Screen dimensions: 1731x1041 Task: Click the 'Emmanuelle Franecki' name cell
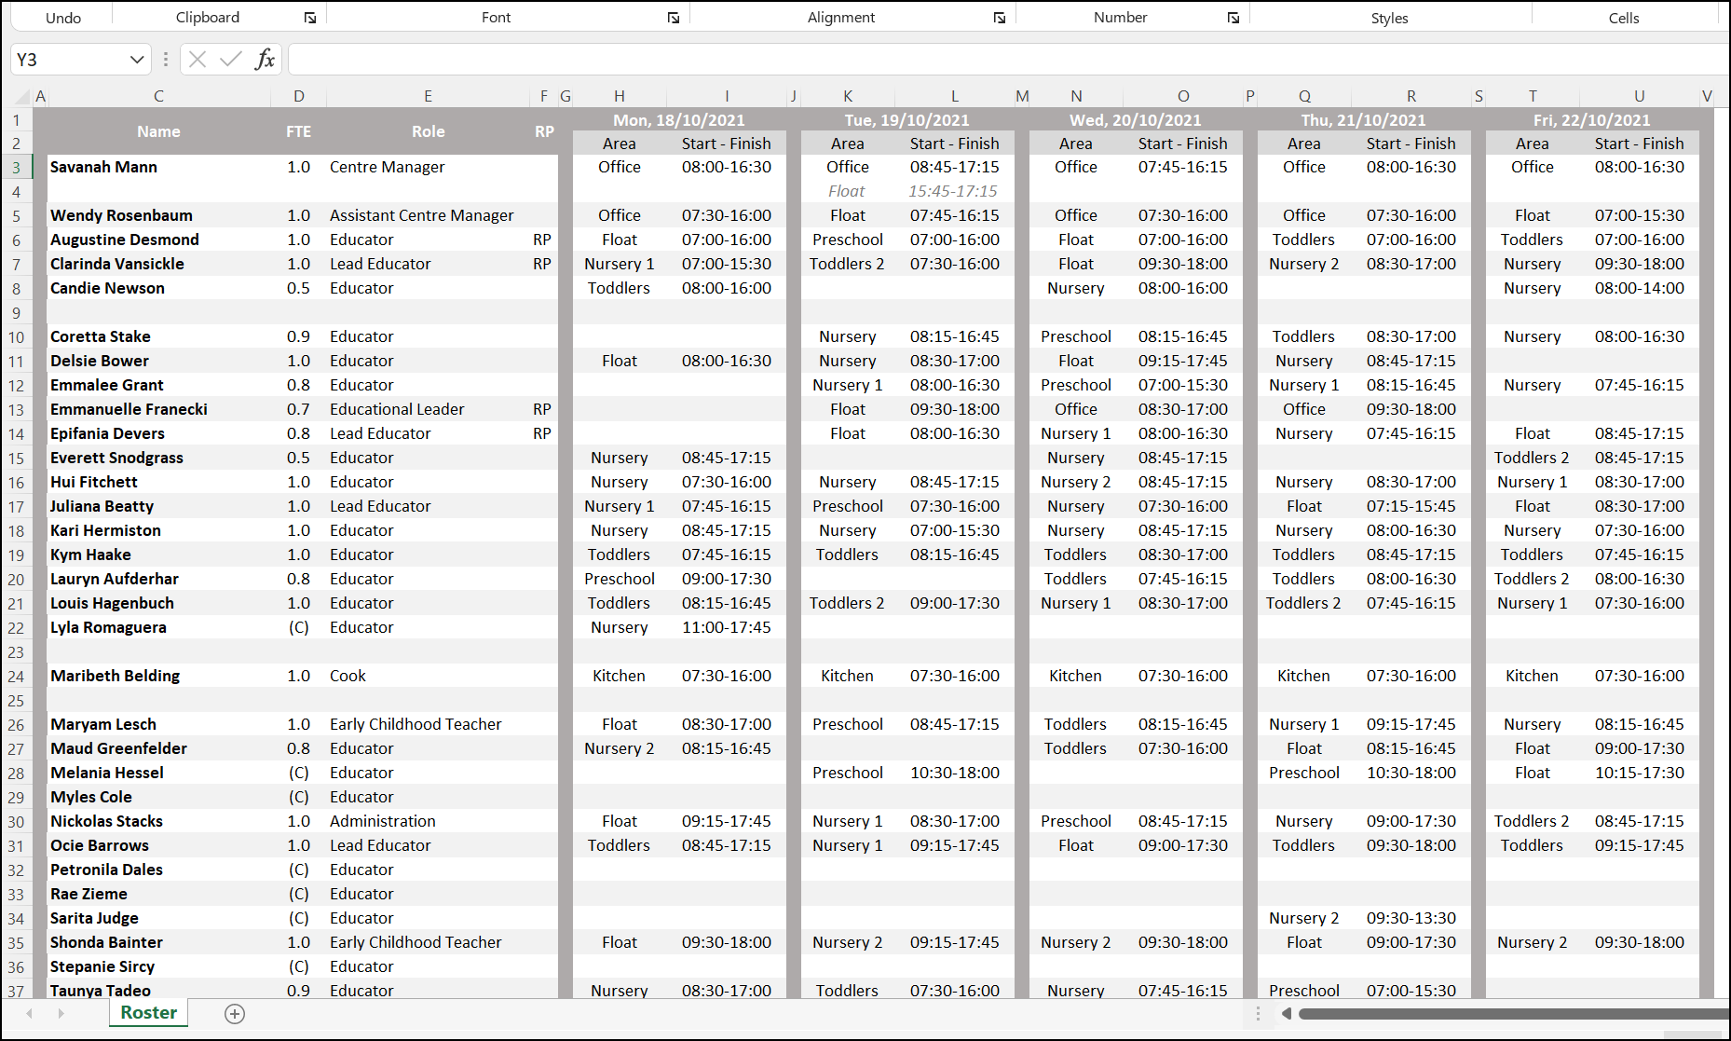(x=158, y=409)
